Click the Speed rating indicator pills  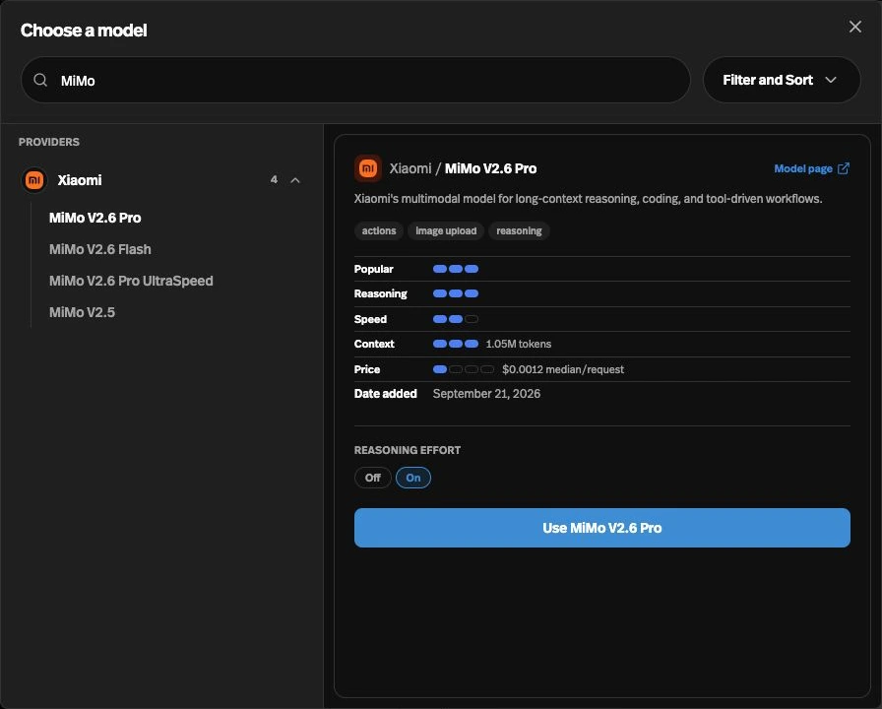tap(456, 319)
